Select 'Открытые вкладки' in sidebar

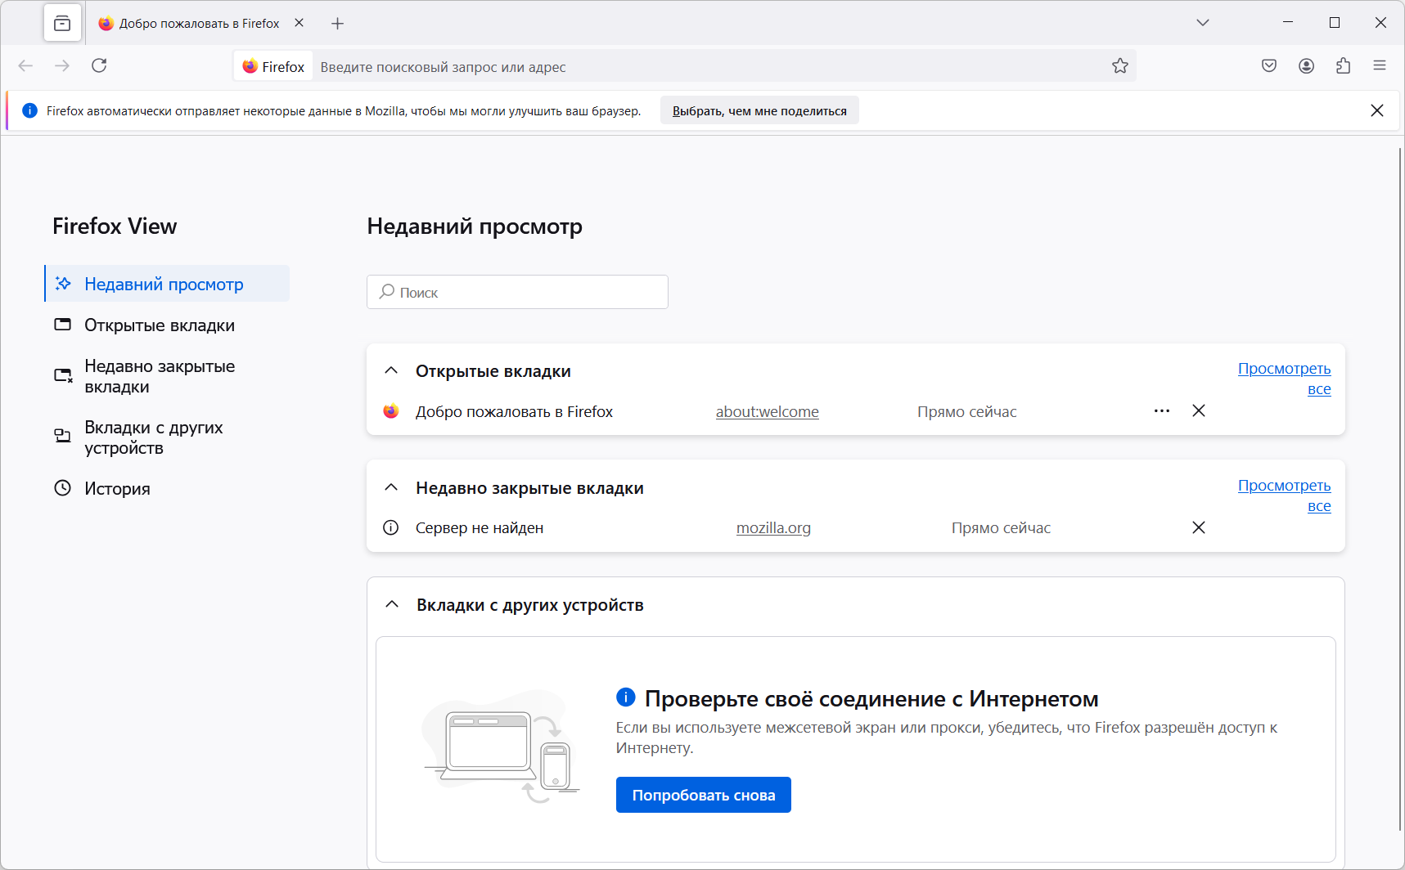point(167,325)
